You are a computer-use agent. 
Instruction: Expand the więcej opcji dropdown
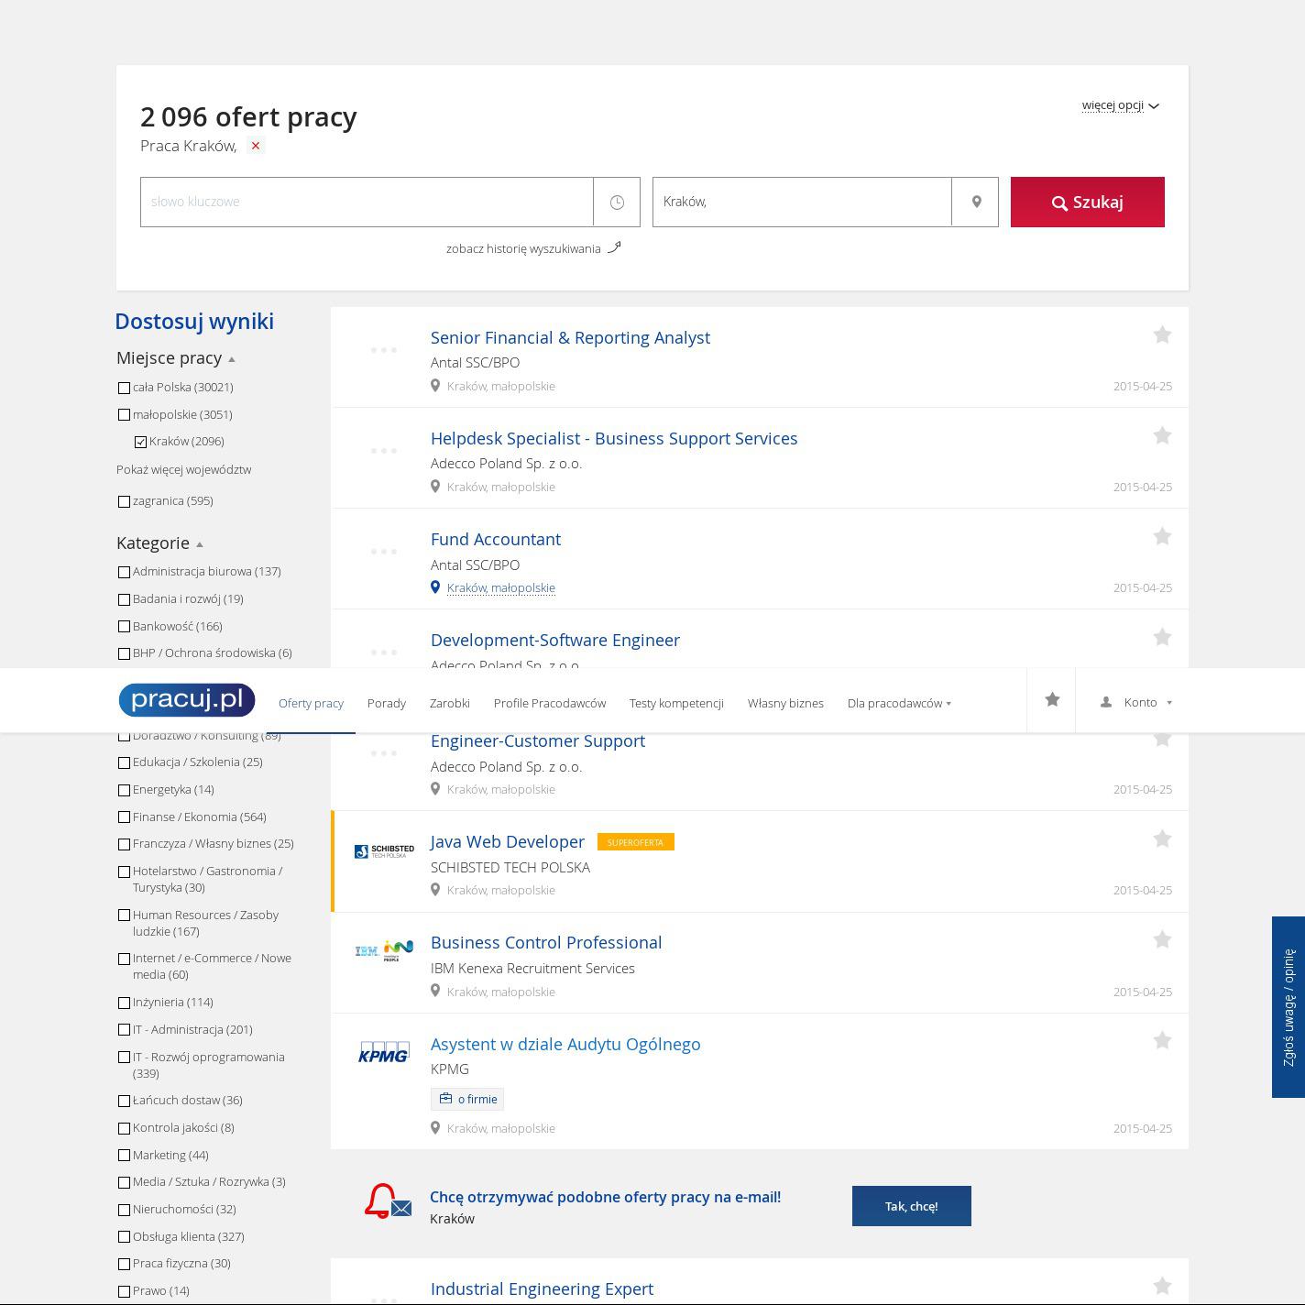pos(1120,105)
